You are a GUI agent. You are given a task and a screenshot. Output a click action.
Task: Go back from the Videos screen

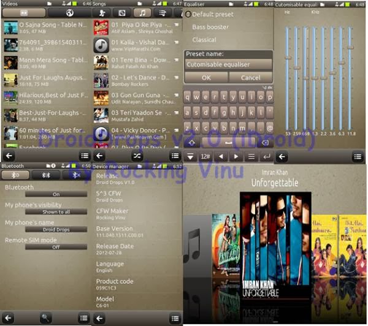coord(9,156)
